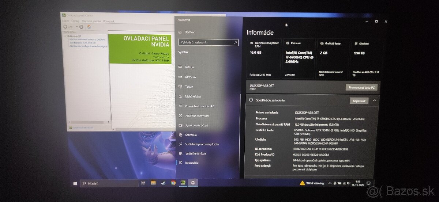Click the Procesor card icon
Screen dimensions: 439x202
tap(288, 43)
